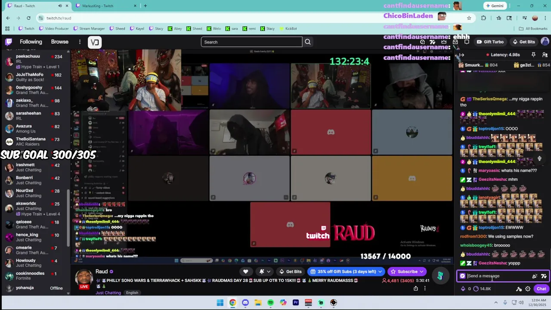Open the All Bookmarks folder

533,28
